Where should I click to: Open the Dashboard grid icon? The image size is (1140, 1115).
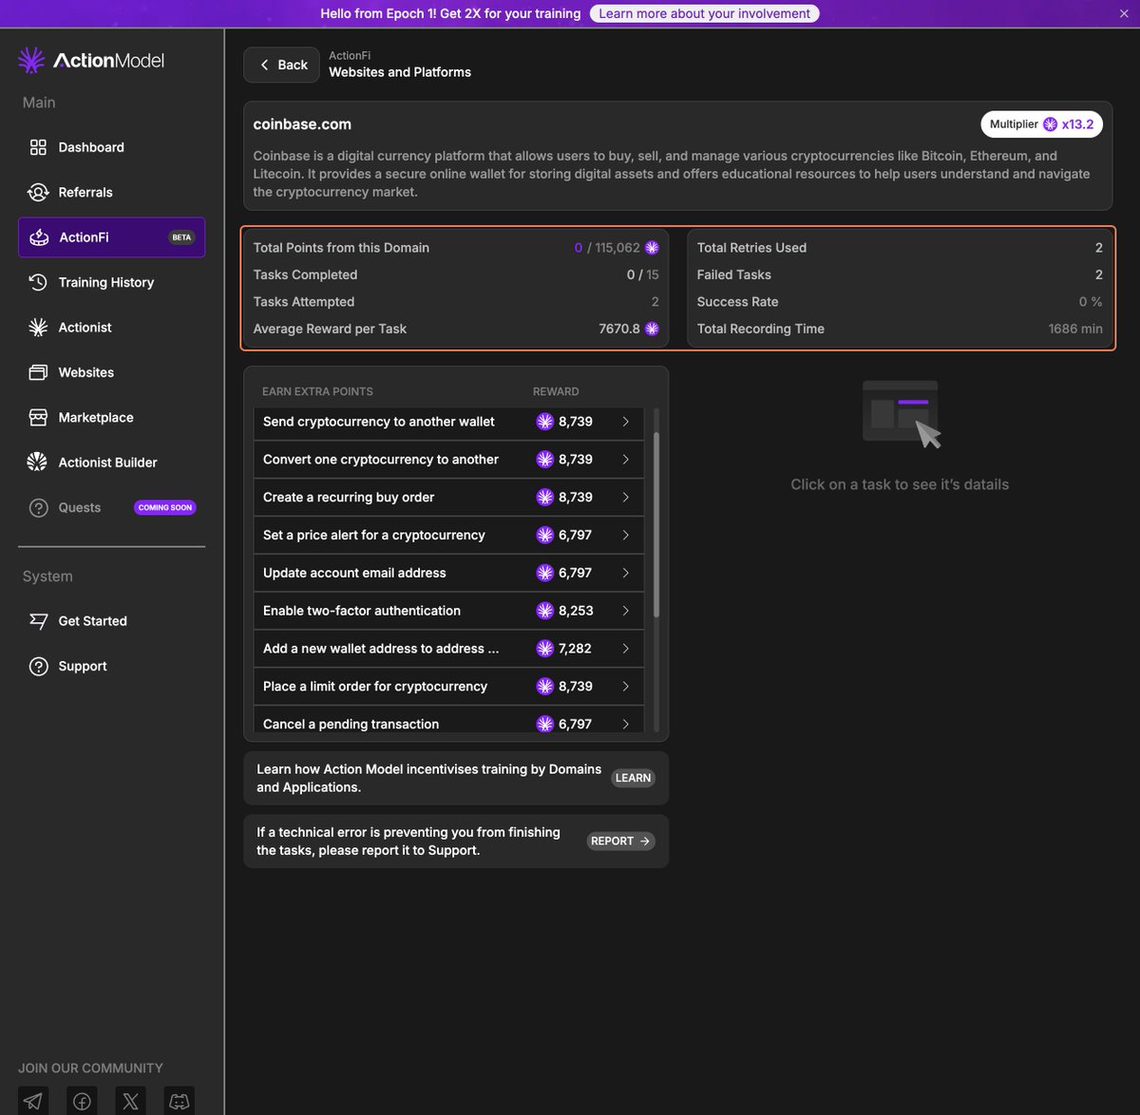click(x=38, y=147)
